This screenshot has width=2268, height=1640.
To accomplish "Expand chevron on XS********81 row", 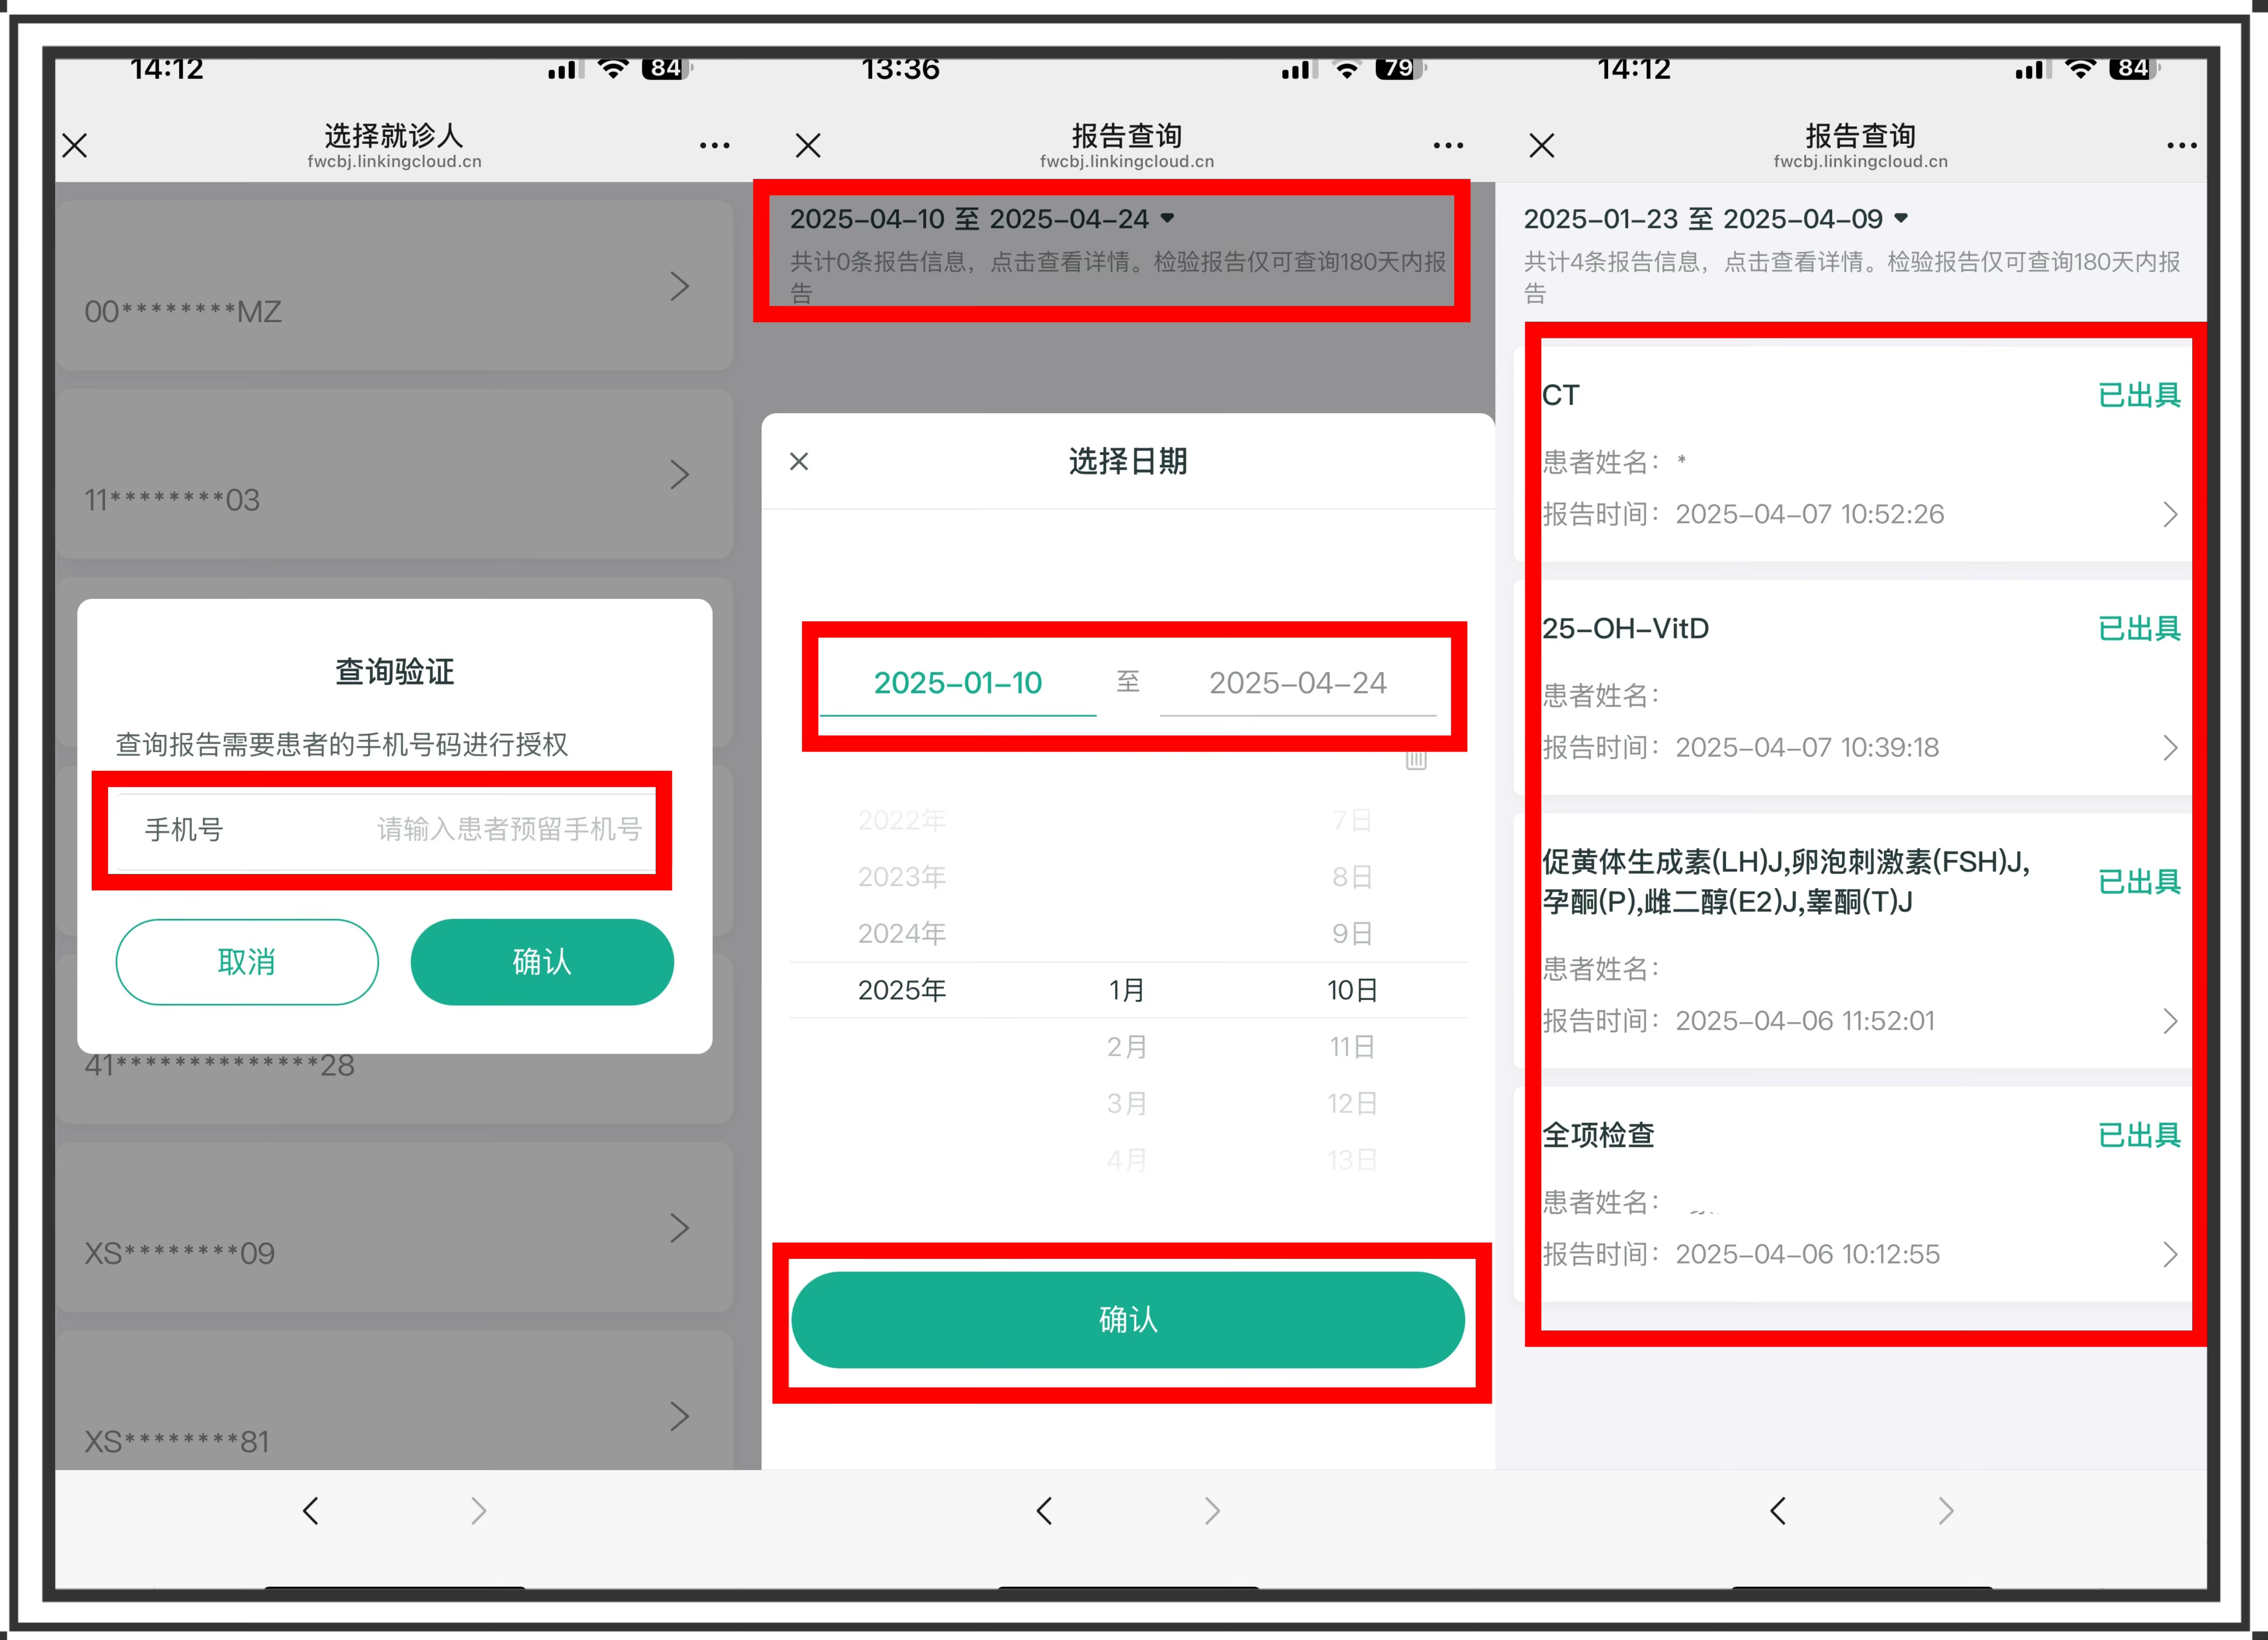I will [x=680, y=1416].
